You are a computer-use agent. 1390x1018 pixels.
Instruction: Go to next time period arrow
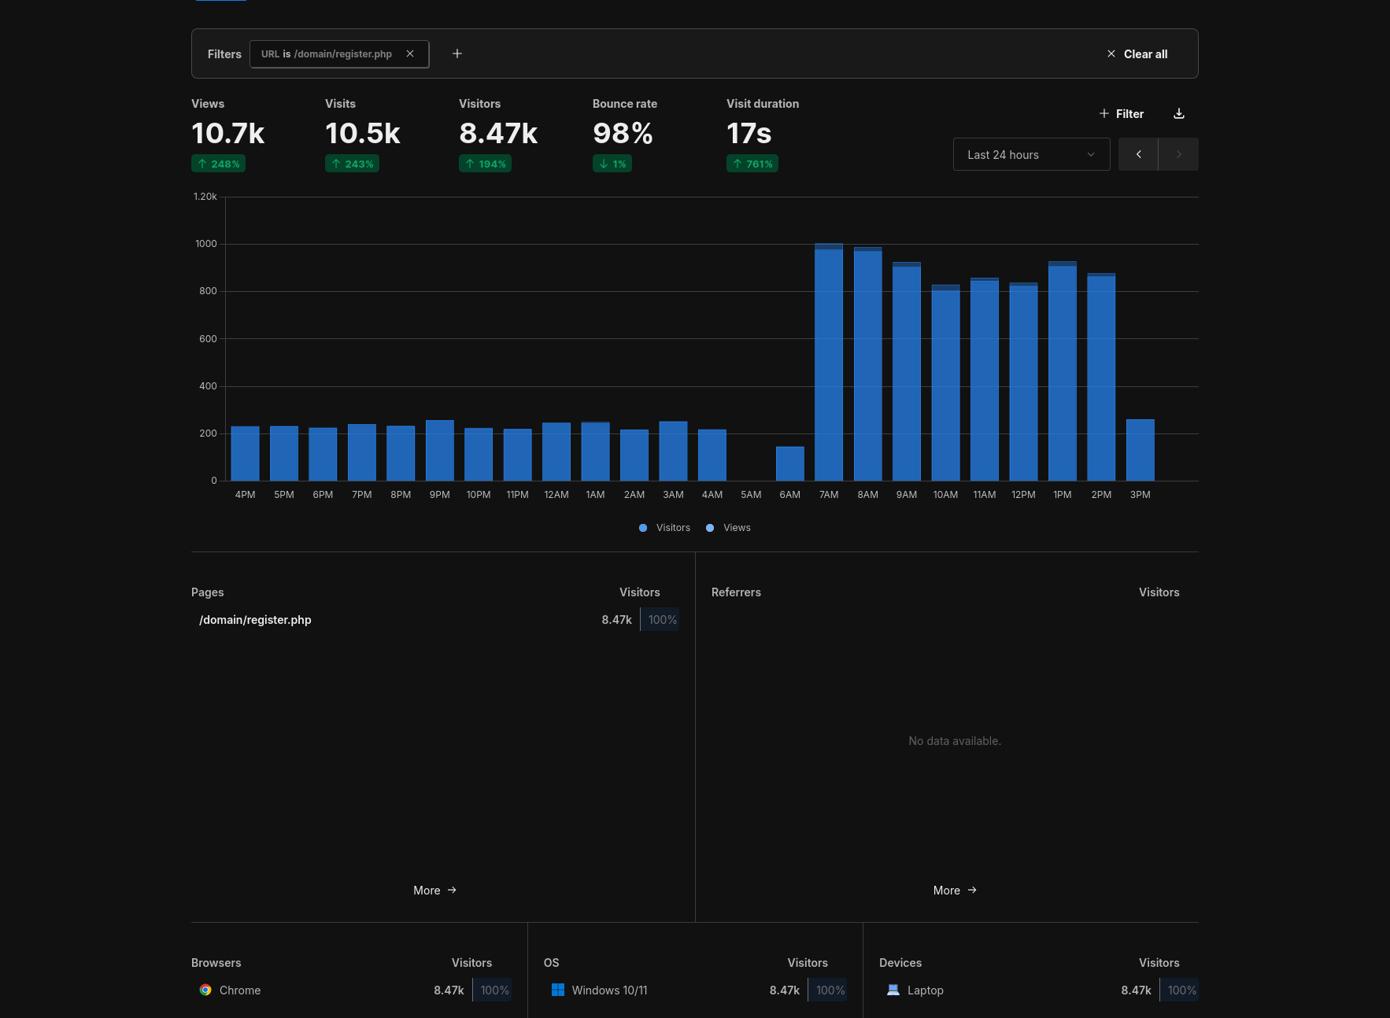[x=1178, y=154]
